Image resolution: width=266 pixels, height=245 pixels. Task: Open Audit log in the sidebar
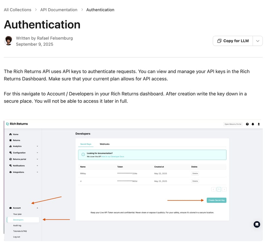[17, 225]
